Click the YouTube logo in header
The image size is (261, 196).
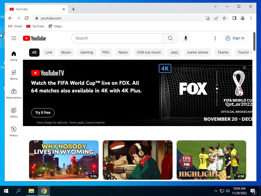(34, 38)
